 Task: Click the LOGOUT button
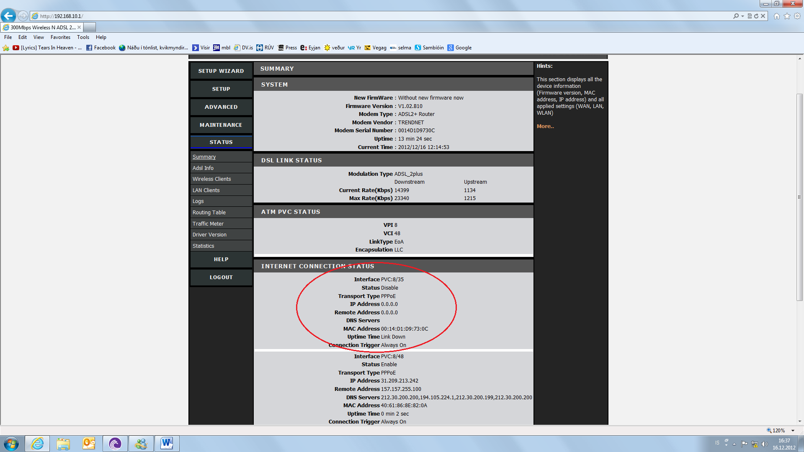pos(221,277)
